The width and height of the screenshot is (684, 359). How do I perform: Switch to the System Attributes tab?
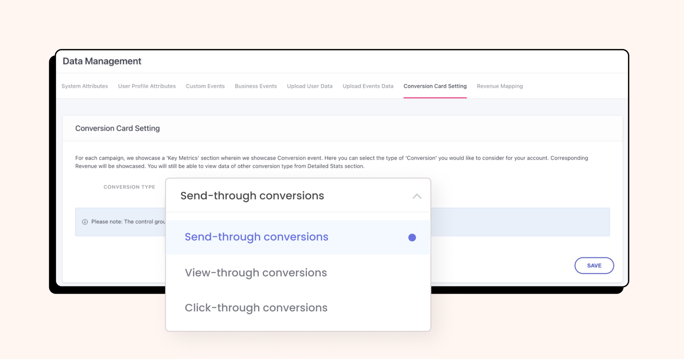coord(84,86)
